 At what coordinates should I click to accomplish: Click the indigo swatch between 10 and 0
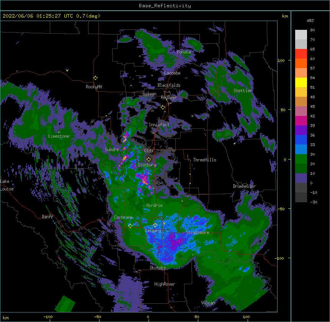click(x=301, y=178)
